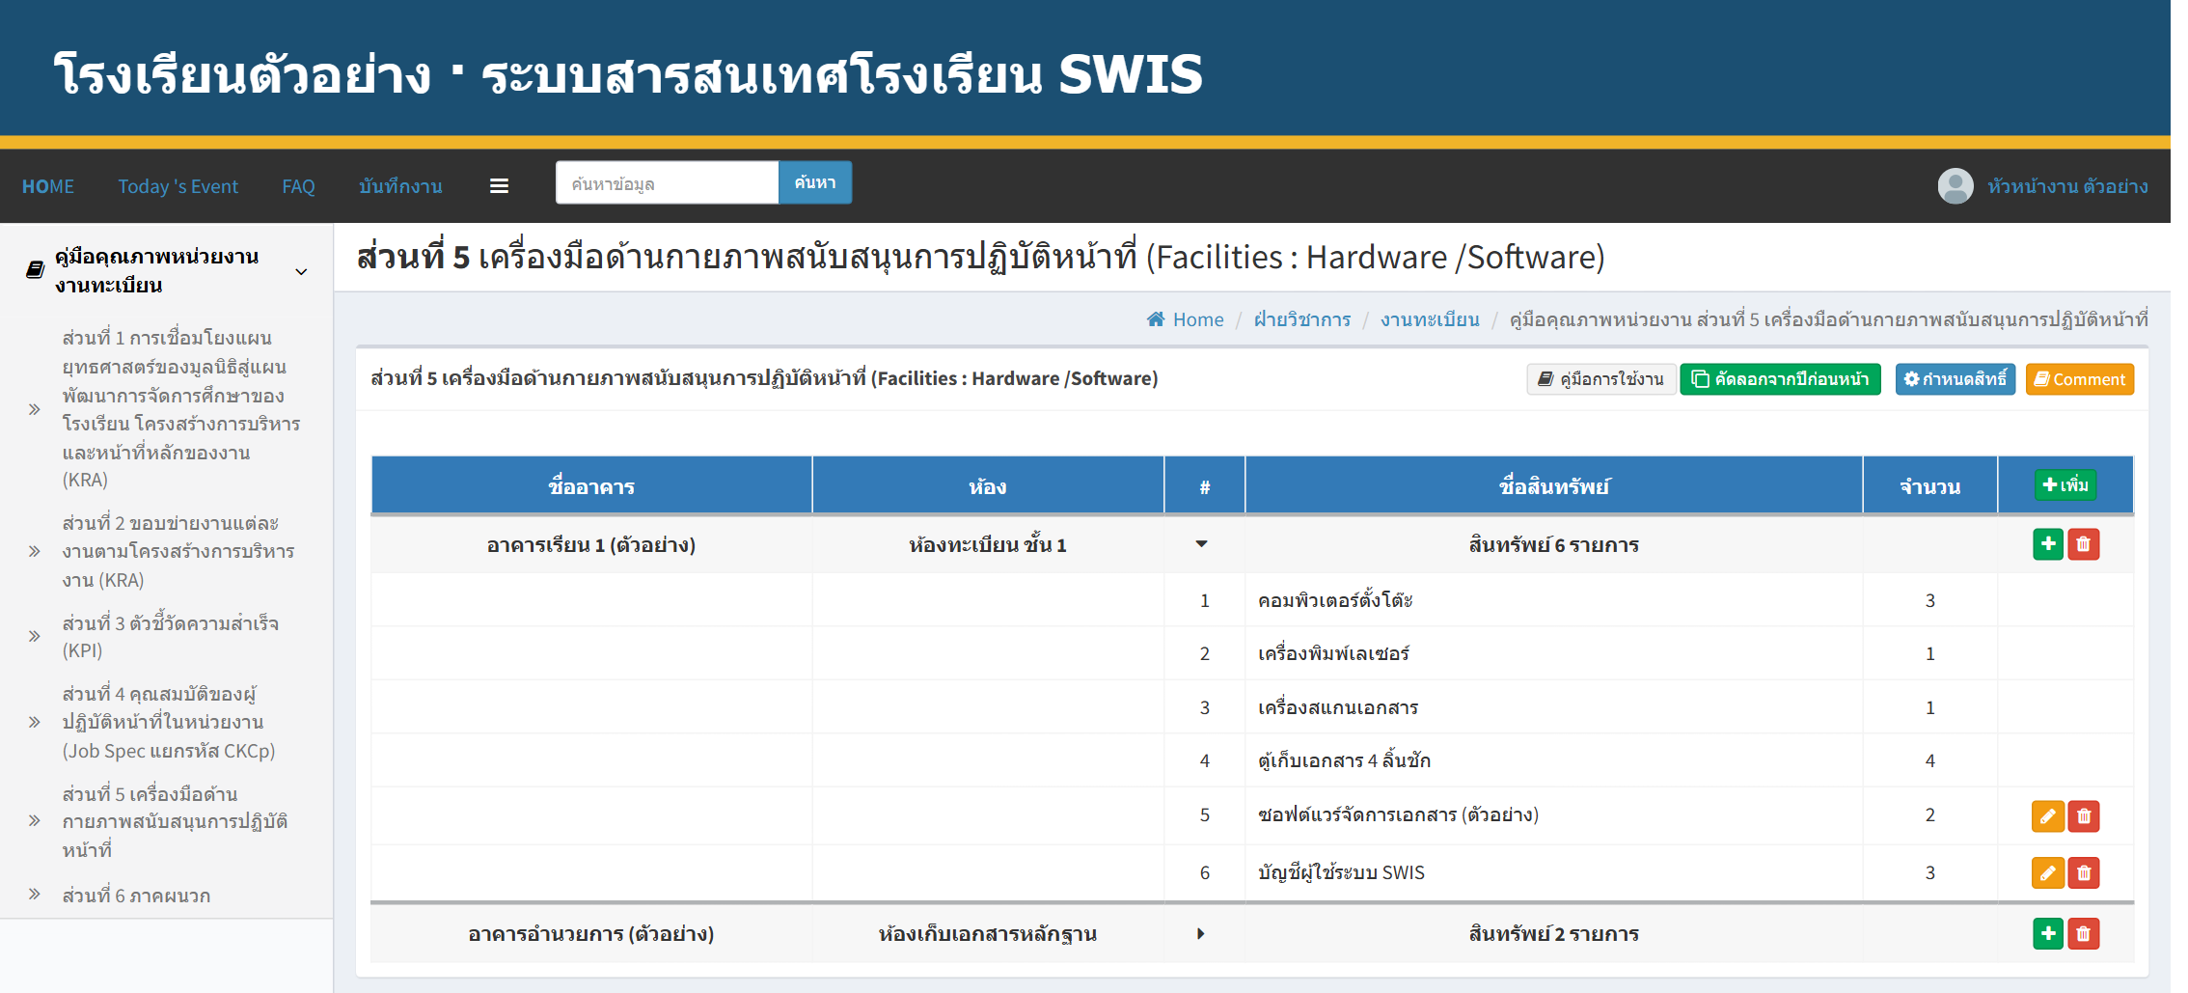The height and width of the screenshot is (993, 2188).
Task: Delete ซอฟต์แวร์จัดการเอกสาร (ตัวอย่าง) asset
Action: (2084, 816)
